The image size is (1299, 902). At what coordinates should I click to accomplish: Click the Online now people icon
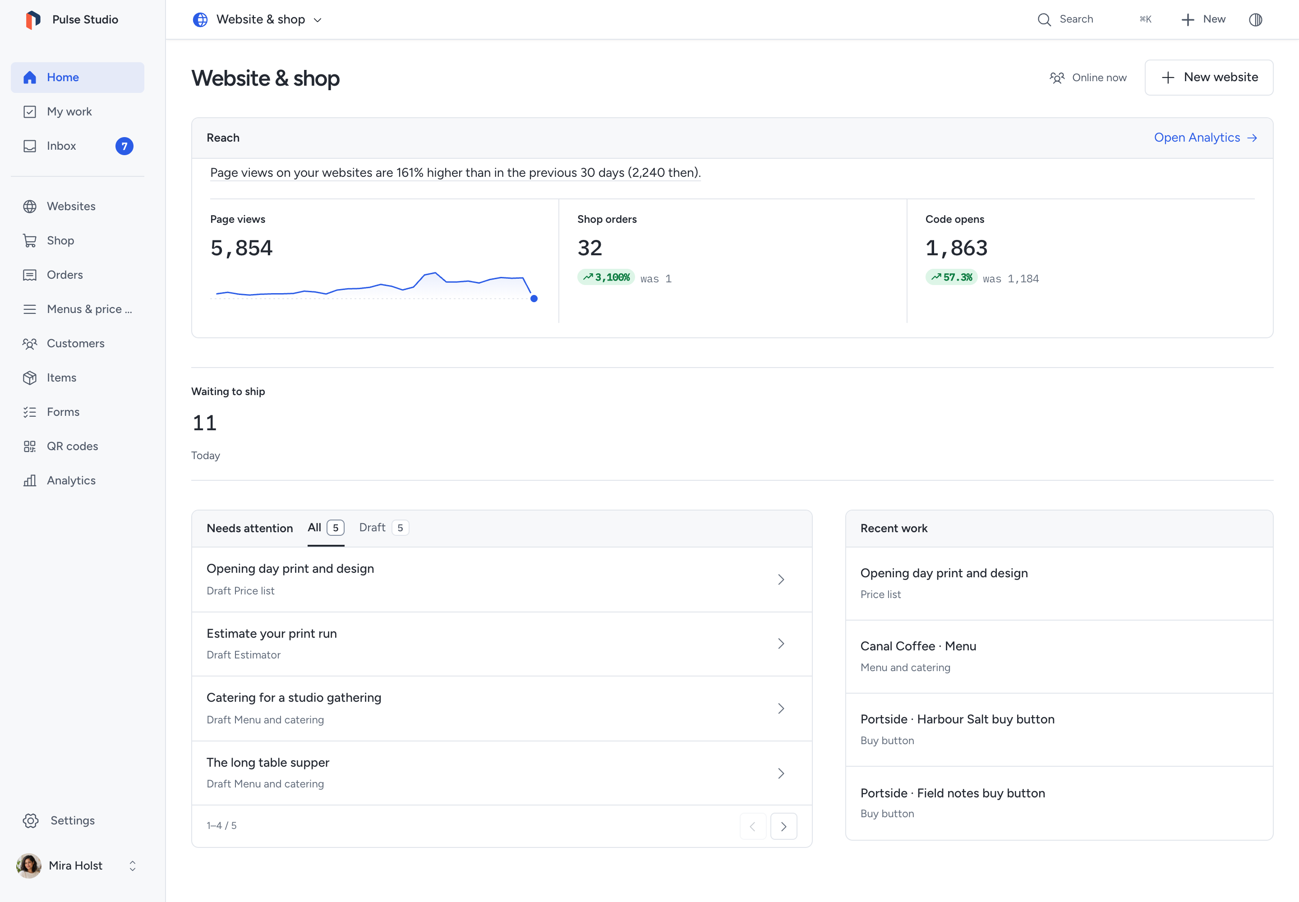click(x=1057, y=78)
